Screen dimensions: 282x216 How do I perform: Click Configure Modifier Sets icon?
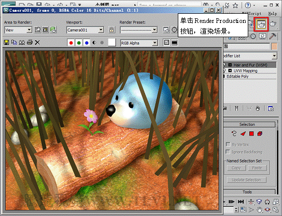[271, 109]
